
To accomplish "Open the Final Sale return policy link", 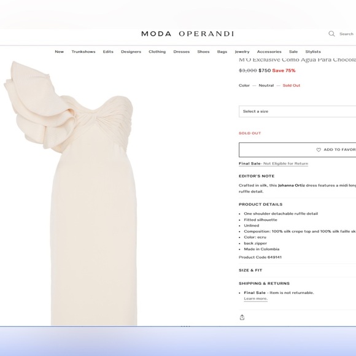I will point(273,163).
